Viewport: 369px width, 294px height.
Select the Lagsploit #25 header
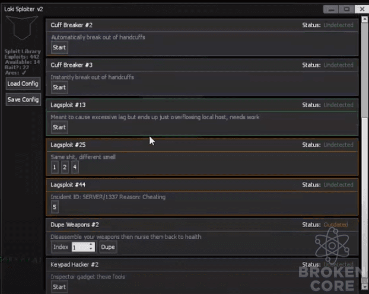pos(202,145)
